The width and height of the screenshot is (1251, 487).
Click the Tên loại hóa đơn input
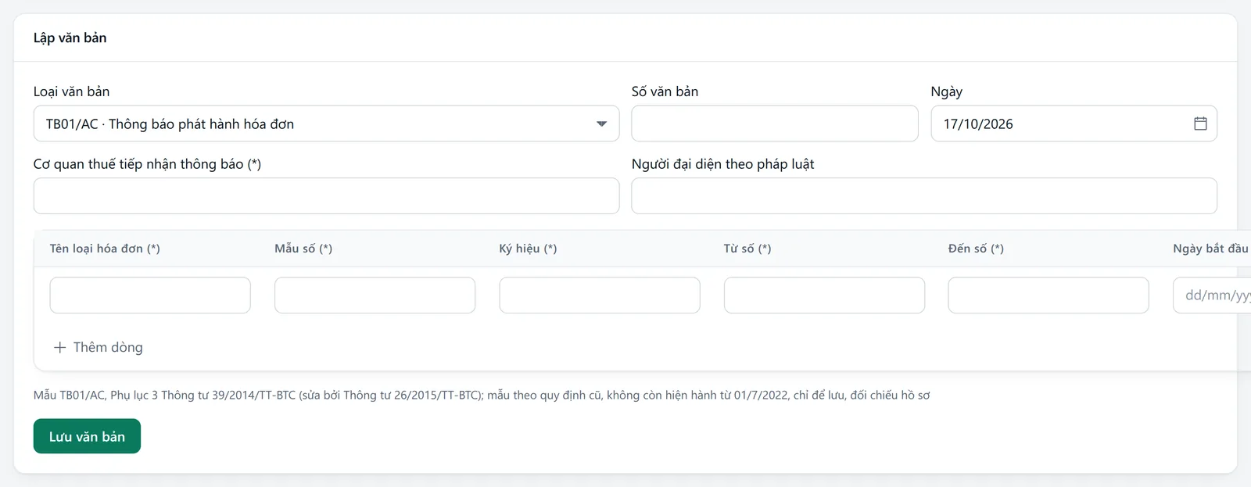point(150,295)
